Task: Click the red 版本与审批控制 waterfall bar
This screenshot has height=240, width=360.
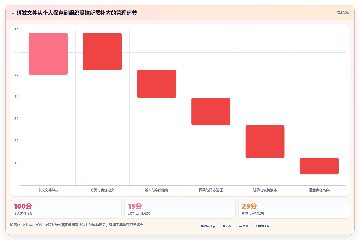Action: tap(157, 84)
